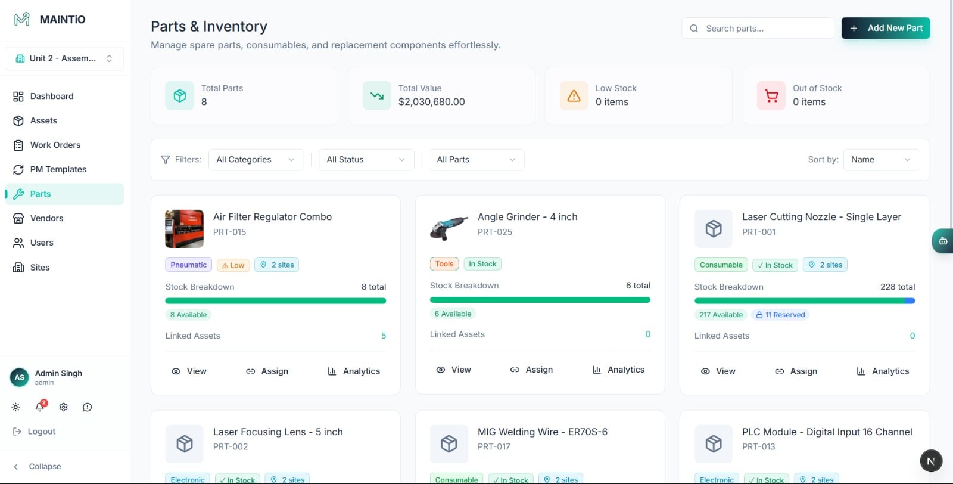Image resolution: width=953 pixels, height=484 pixels.
Task: Open the Vendors sidebar menu item
Action: coord(46,218)
